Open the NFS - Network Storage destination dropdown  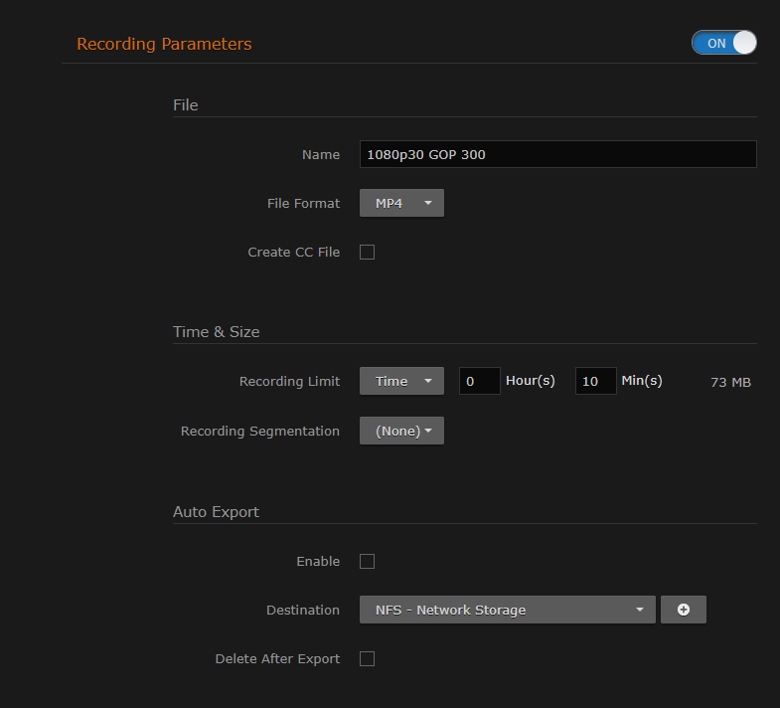[x=507, y=610]
